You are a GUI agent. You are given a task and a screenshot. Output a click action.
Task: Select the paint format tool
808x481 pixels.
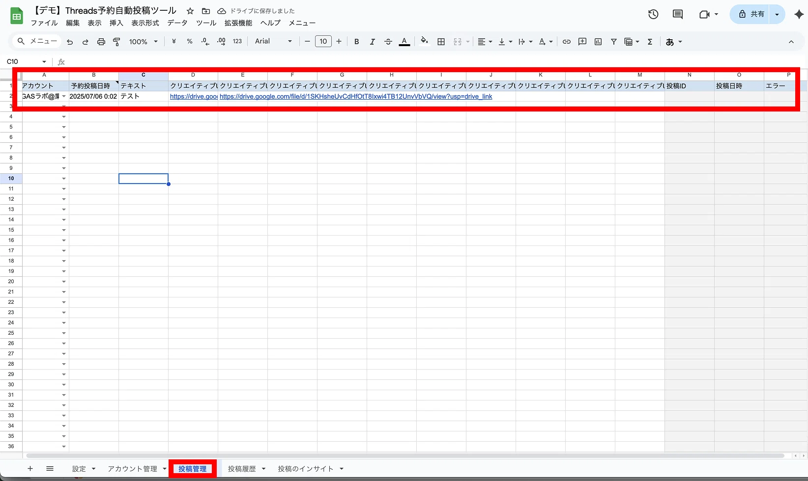click(117, 42)
